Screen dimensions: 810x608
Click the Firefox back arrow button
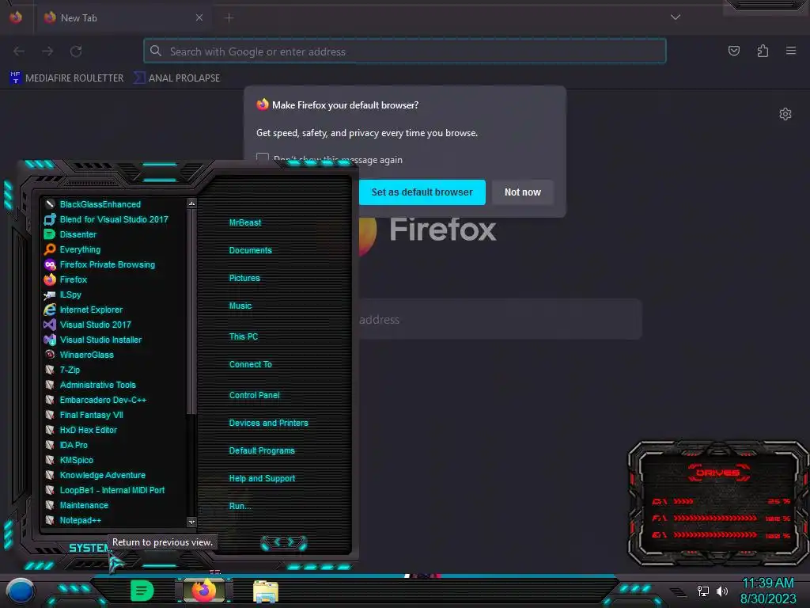[x=19, y=51]
